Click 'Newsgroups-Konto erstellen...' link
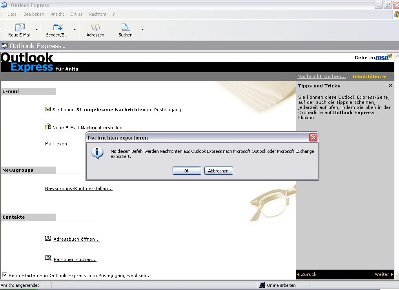Viewport: 399px width, 290px height. tap(79, 188)
